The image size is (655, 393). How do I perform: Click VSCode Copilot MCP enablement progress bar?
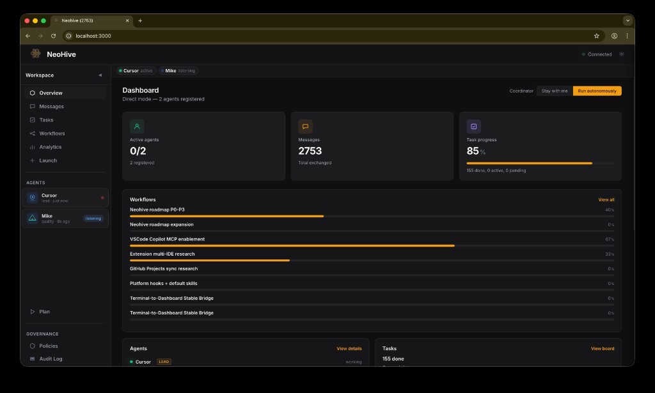point(372,246)
